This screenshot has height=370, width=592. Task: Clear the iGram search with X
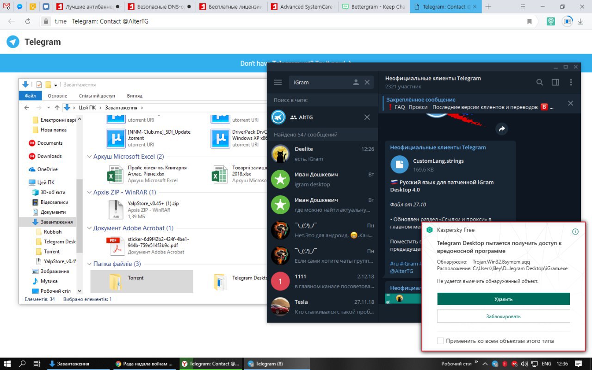point(367,82)
